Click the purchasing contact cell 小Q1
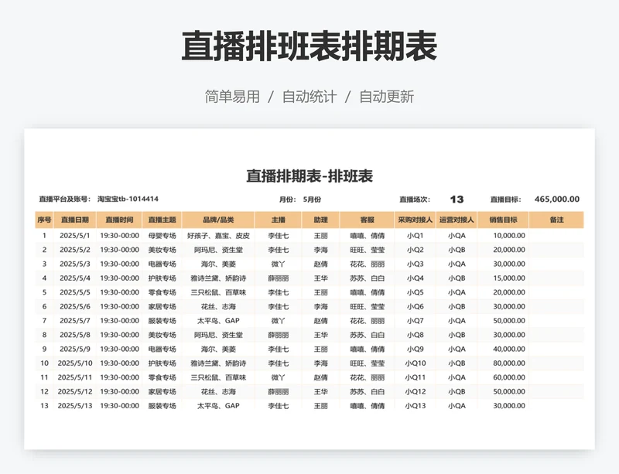619x474 pixels. click(415, 236)
